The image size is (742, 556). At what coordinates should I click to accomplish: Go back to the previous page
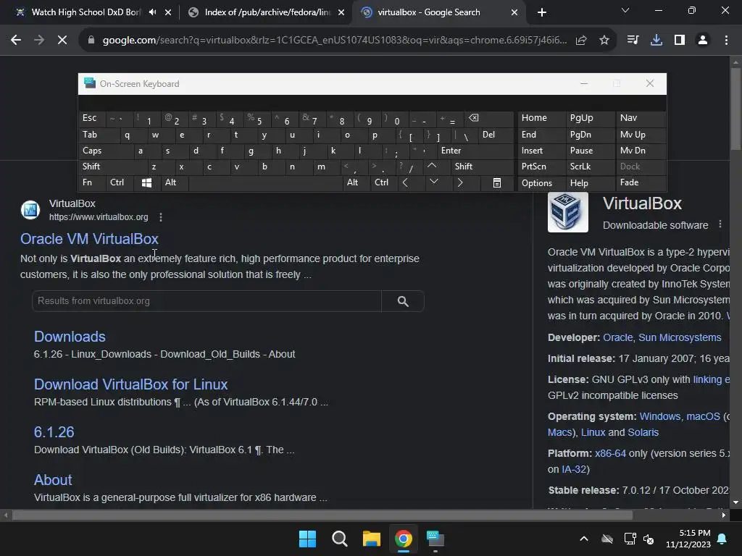[x=16, y=41]
